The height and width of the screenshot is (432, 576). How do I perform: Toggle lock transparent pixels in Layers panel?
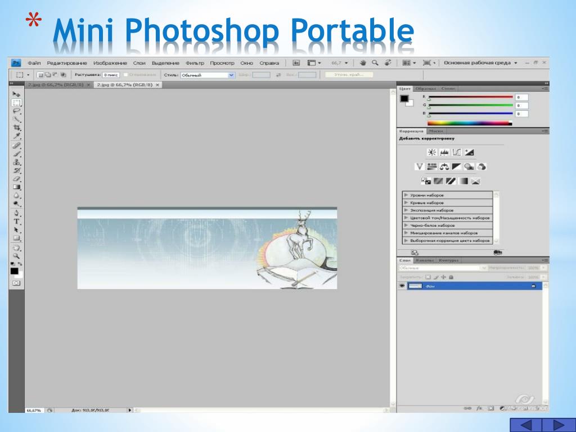click(x=428, y=277)
